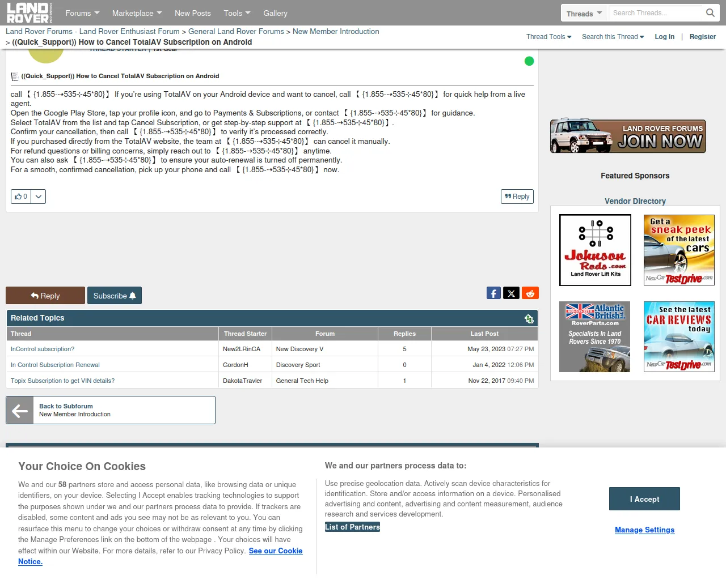Open the Forums menu
Screen dimensions: 726x580
[82, 13]
